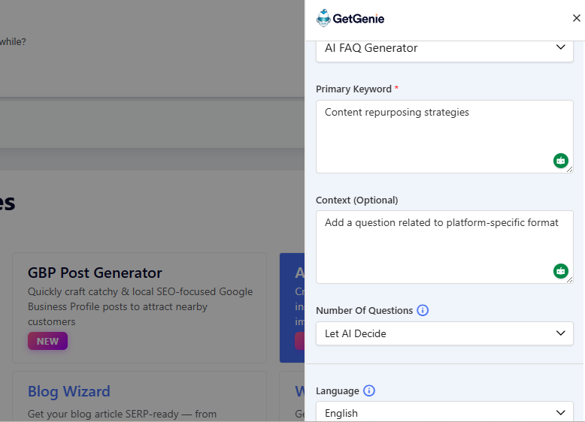Click the Context (Optional) label
585x422 pixels.
[x=357, y=200]
